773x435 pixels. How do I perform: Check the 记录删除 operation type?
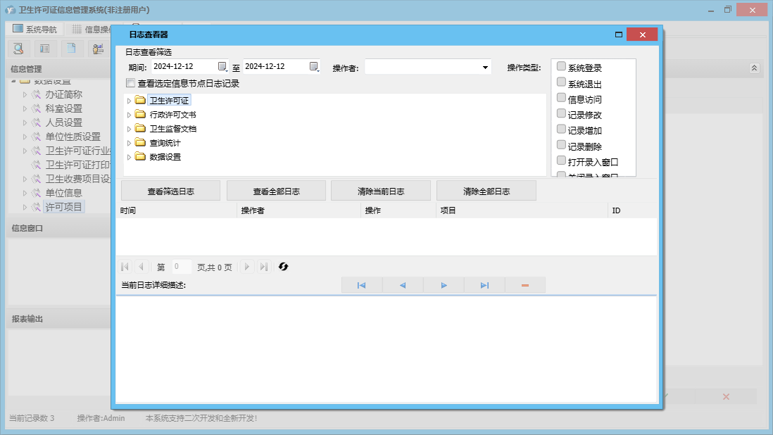tap(561, 145)
